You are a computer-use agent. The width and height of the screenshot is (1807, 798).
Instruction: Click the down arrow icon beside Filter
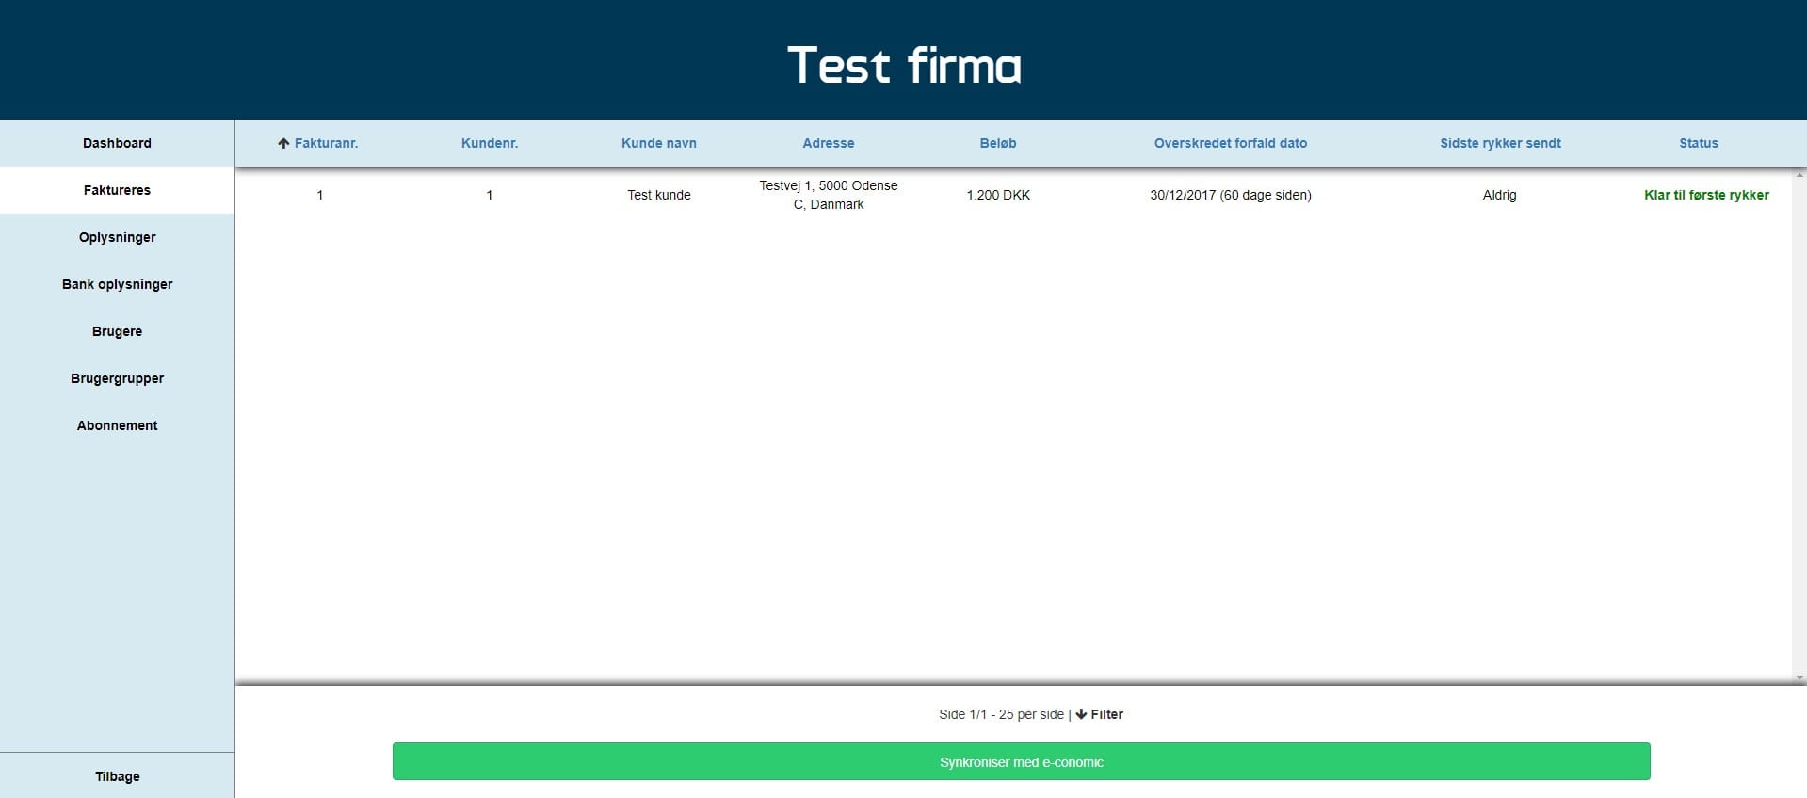1081,714
